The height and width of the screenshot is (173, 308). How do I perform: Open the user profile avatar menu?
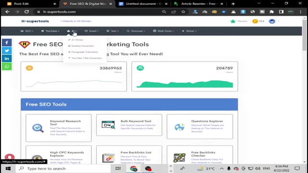[x=272, y=21]
